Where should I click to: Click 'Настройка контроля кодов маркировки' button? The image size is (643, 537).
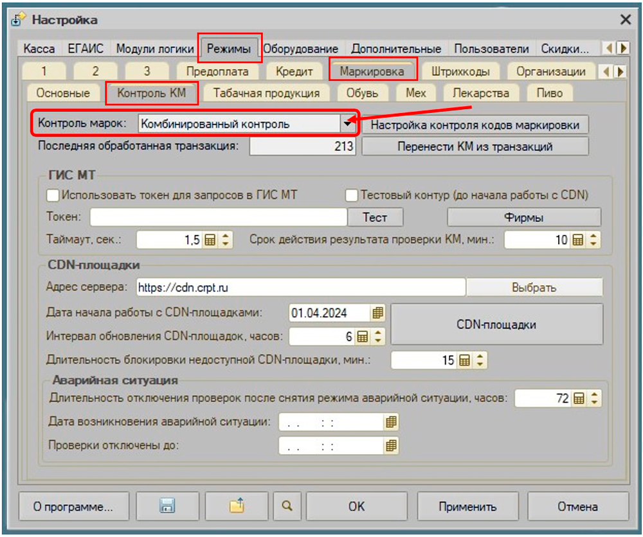coord(475,125)
